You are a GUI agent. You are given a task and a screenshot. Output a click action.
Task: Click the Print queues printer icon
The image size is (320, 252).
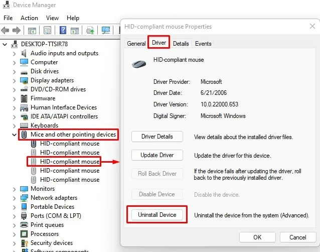(24, 225)
